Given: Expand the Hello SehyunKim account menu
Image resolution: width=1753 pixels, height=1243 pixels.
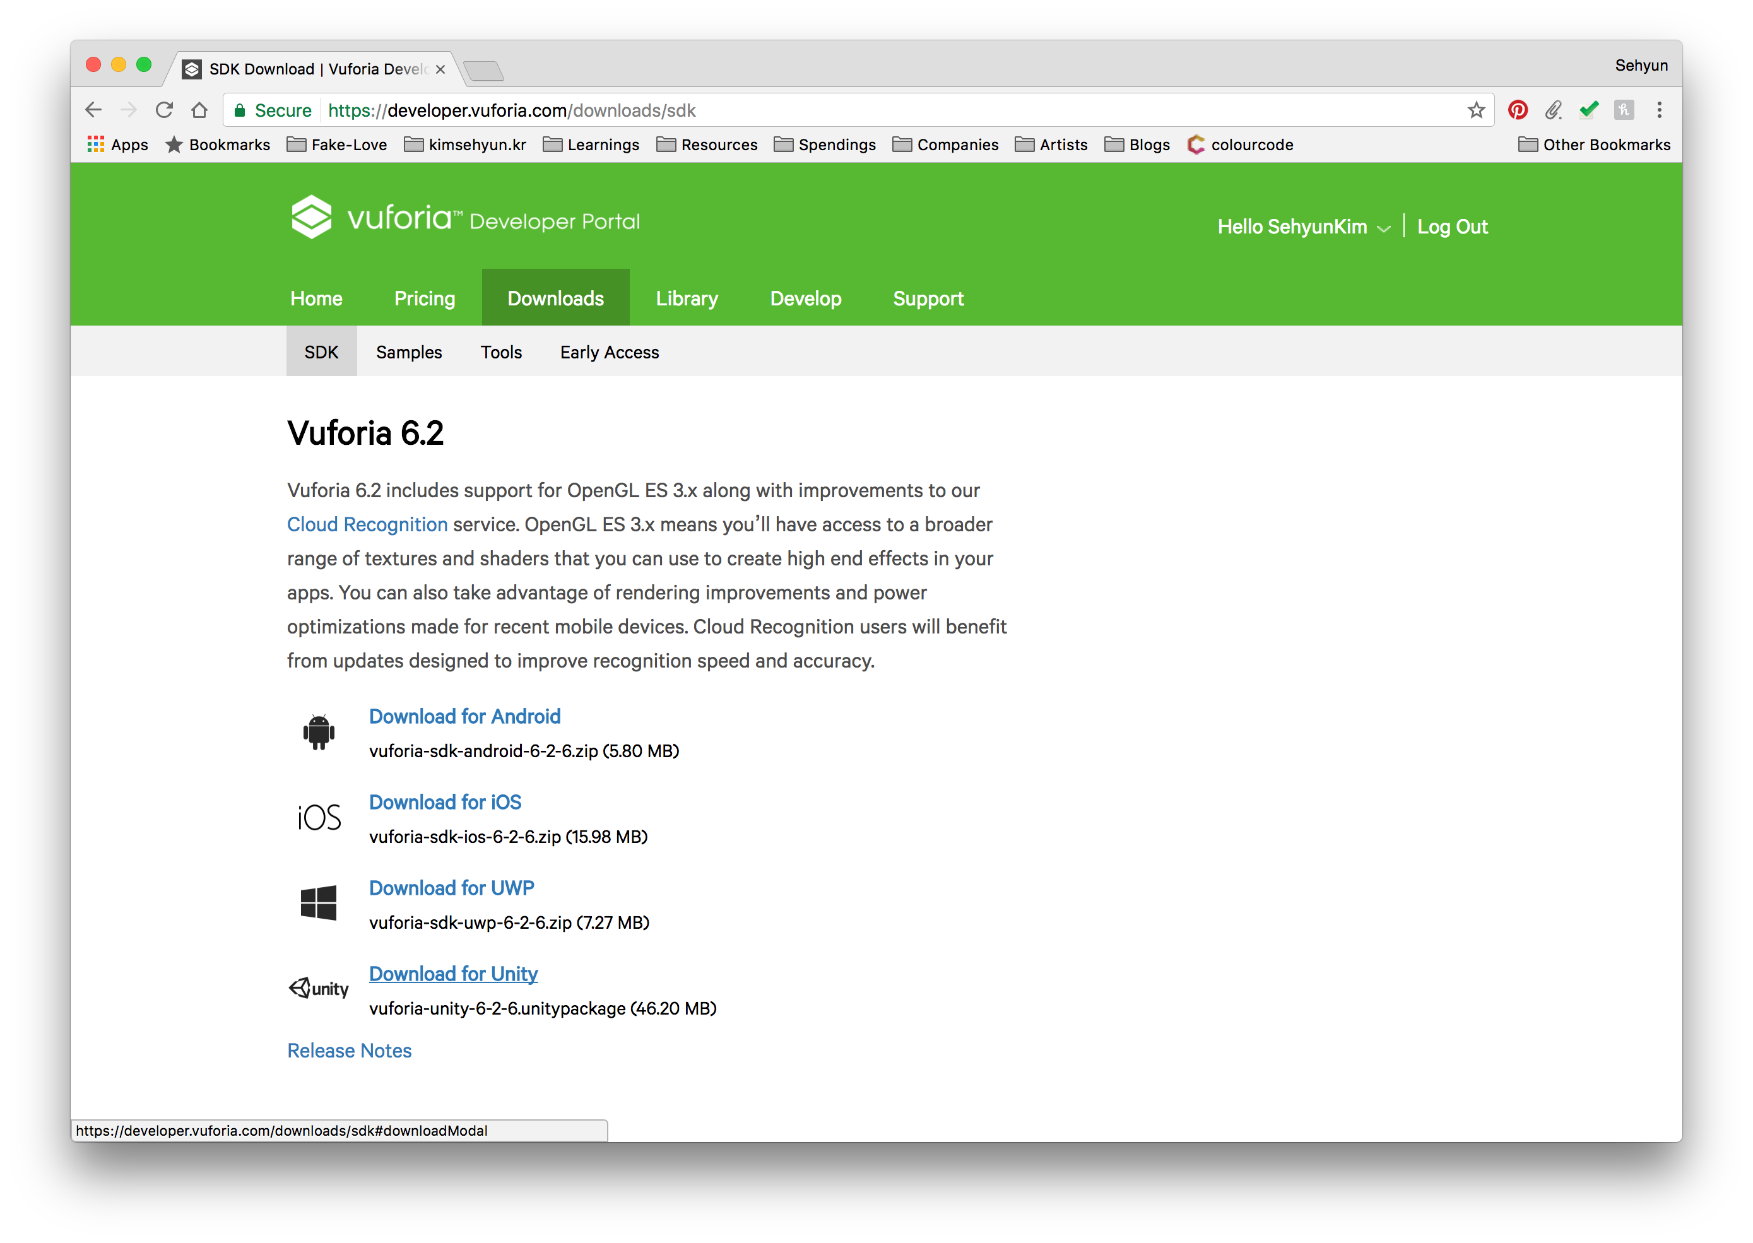Looking at the screenshot, I should (x=1304, y=227).
